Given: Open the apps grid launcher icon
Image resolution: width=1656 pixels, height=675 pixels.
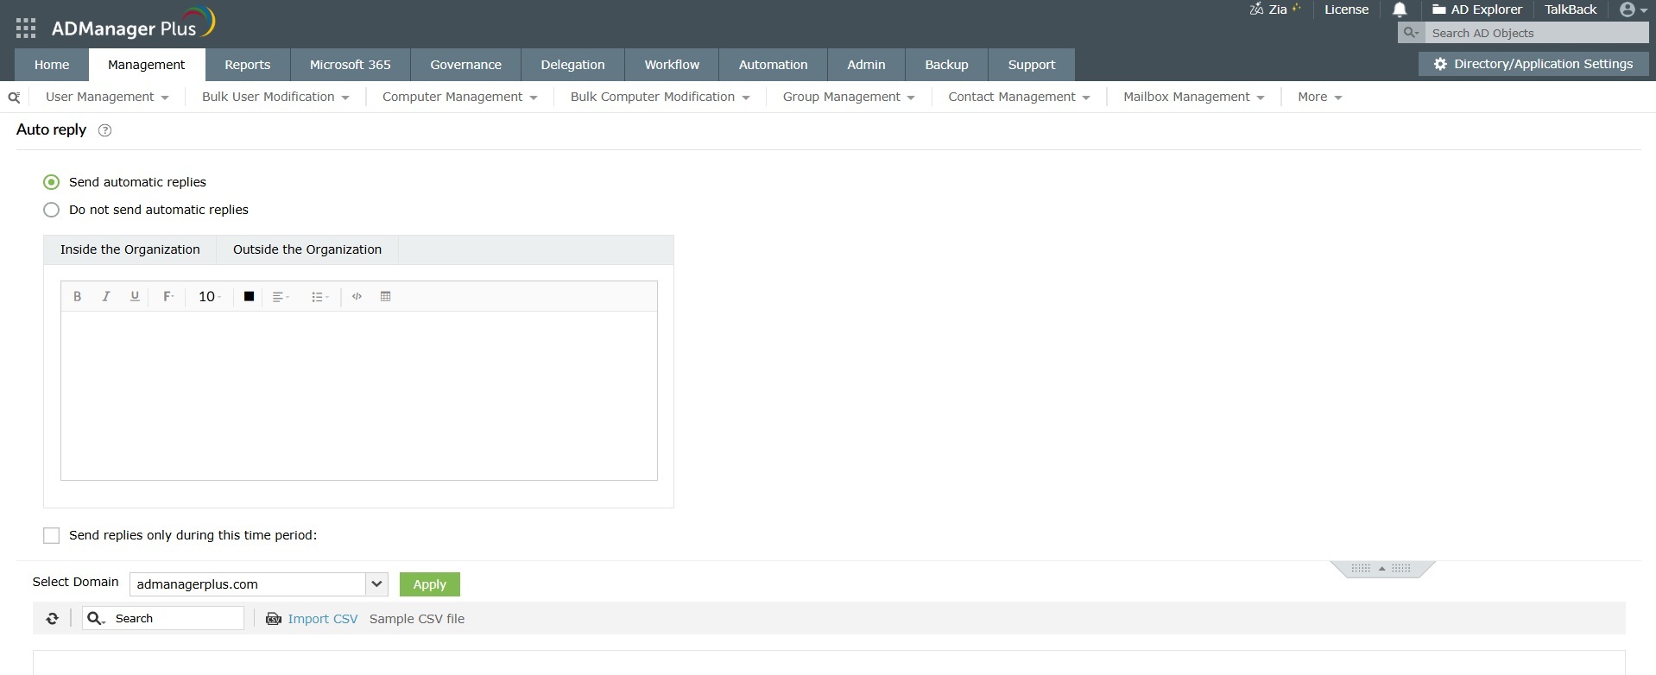Looking at the screenshot, I should click(x=26, y=28).
